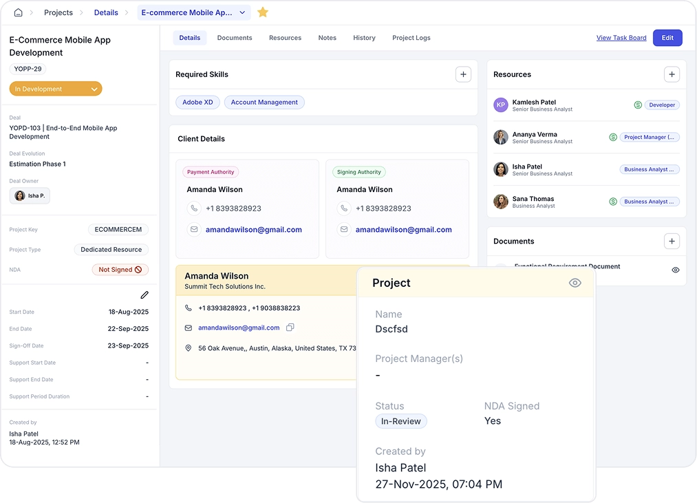Click Payment Authority email amandawilson@gmail.com

coord(253,230)
